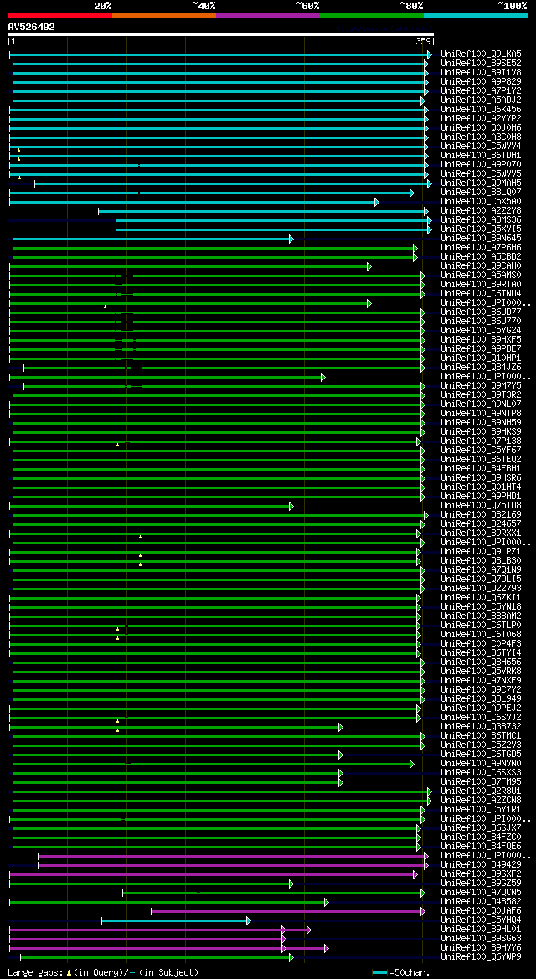Select the cyan alignment bar for UniRef100_B9N645
The image size is (536, 979).
point(153,239)
